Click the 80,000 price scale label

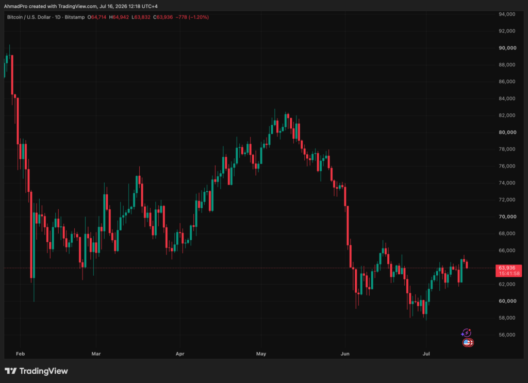coord(507,132)
